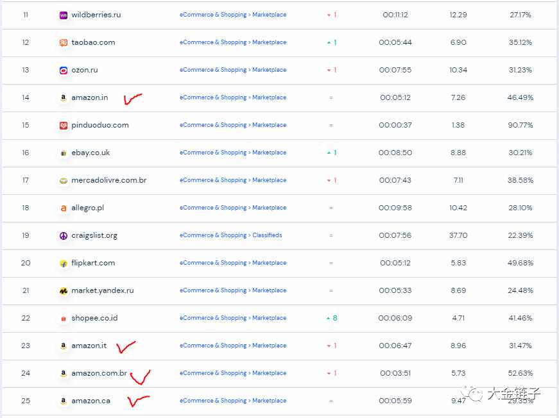Click the Amazon favicon beside amazon.com.br
Viewport: 559px width, 418px height.
[x=64, y=374]
